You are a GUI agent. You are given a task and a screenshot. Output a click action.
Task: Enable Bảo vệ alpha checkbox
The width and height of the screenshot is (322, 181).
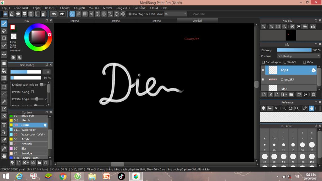tap(264, 62)
